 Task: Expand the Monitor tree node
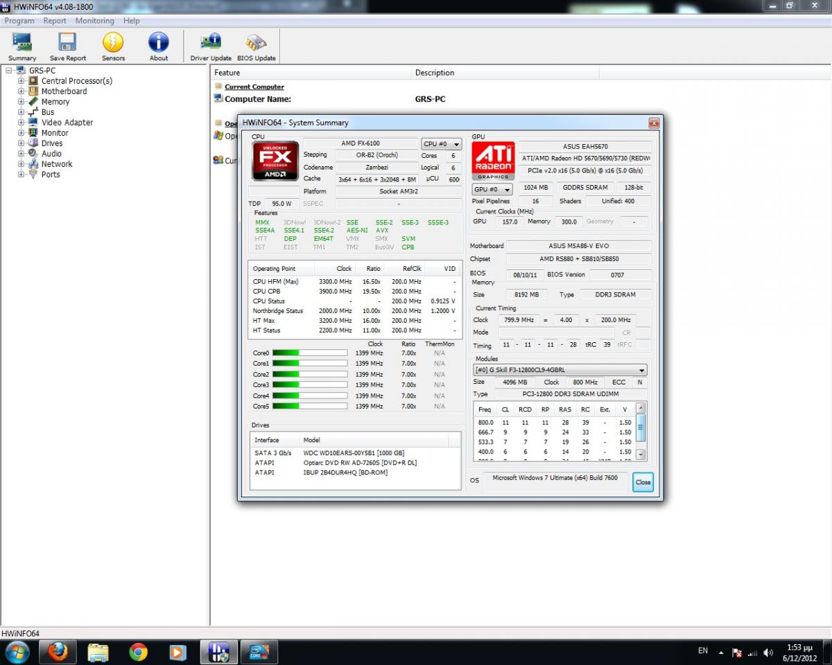pyautogui.click(x=21, y=133)
